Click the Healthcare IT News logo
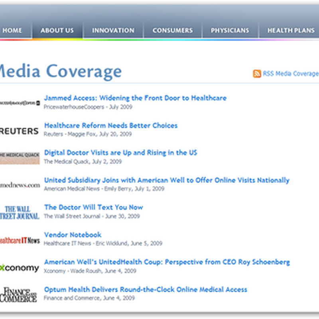This screenshot has height=319, width=319. [20, 240]
